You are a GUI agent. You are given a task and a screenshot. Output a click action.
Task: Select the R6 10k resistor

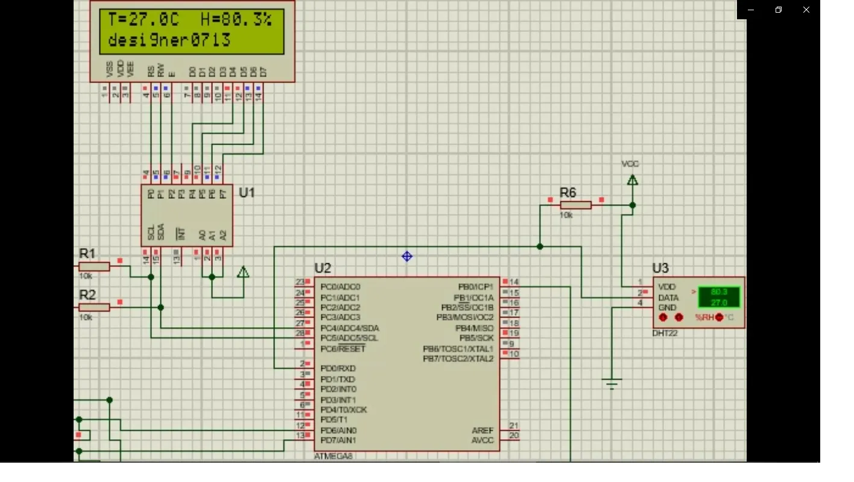[x=575, y=205]
